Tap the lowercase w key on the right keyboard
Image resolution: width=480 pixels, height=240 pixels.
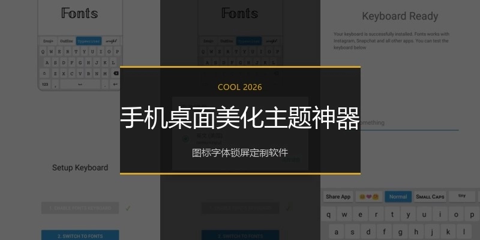pyautogui.click(x=344, y=215)
